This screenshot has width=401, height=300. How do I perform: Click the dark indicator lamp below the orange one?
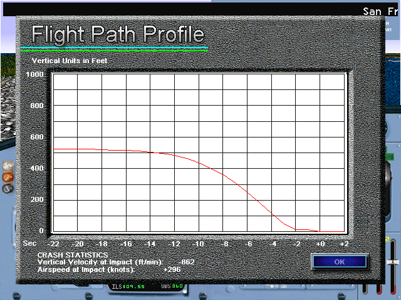(8, 189)
